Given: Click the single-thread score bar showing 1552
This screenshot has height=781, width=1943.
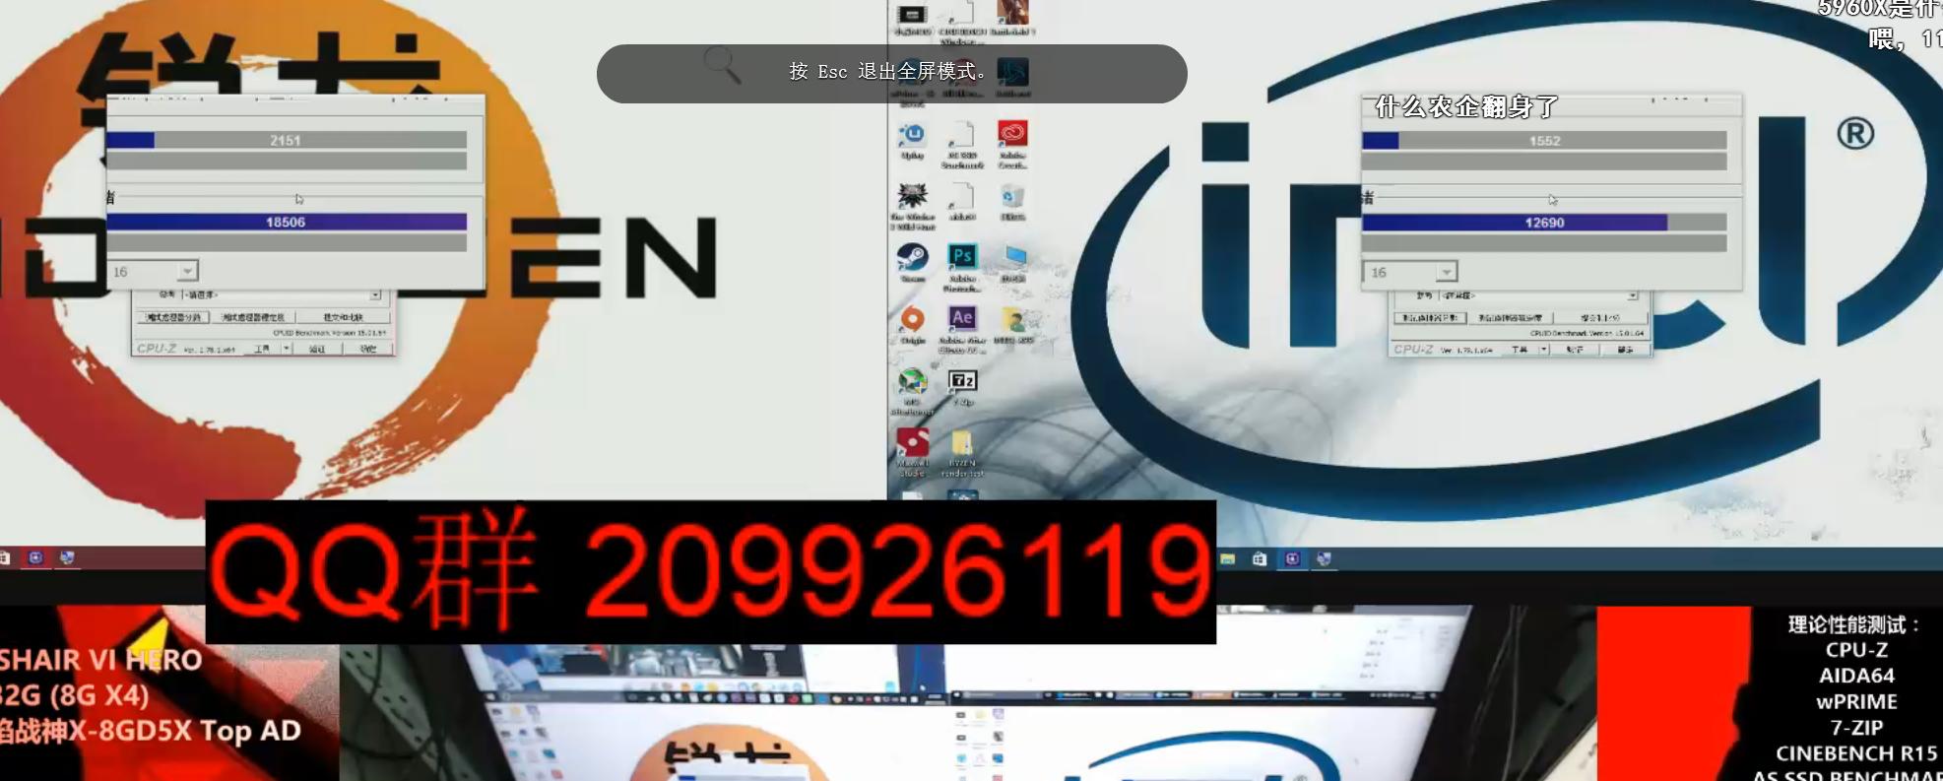Looking at the screenshot, I should pyautogui.click(x=1544, y=141).
